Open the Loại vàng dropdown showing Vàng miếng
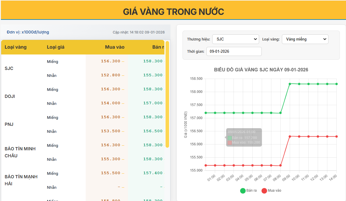346x201 pixels. click(305, 39)
